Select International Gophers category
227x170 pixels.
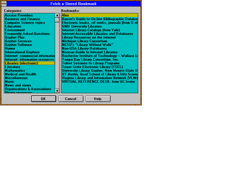(x=30, y=52)
